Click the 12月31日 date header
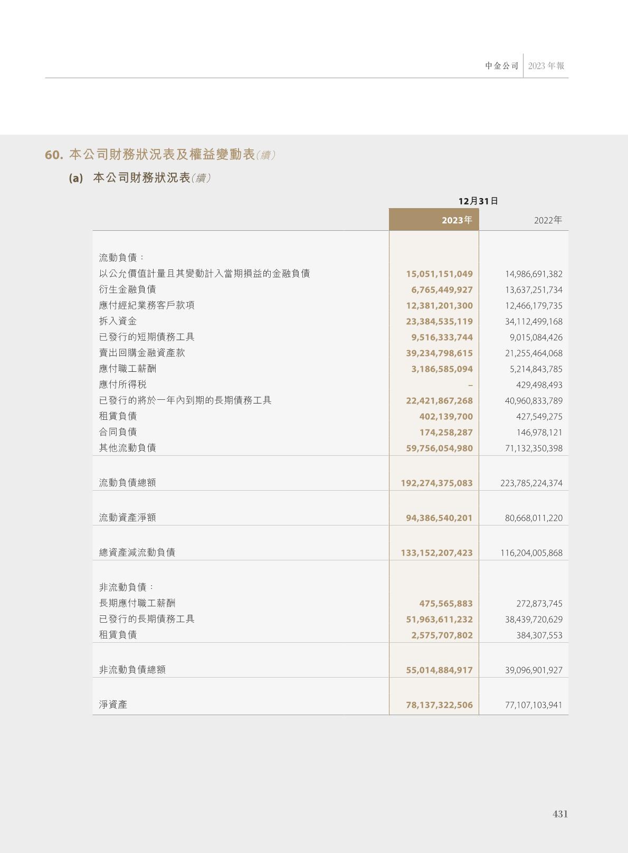 [478, 201]
